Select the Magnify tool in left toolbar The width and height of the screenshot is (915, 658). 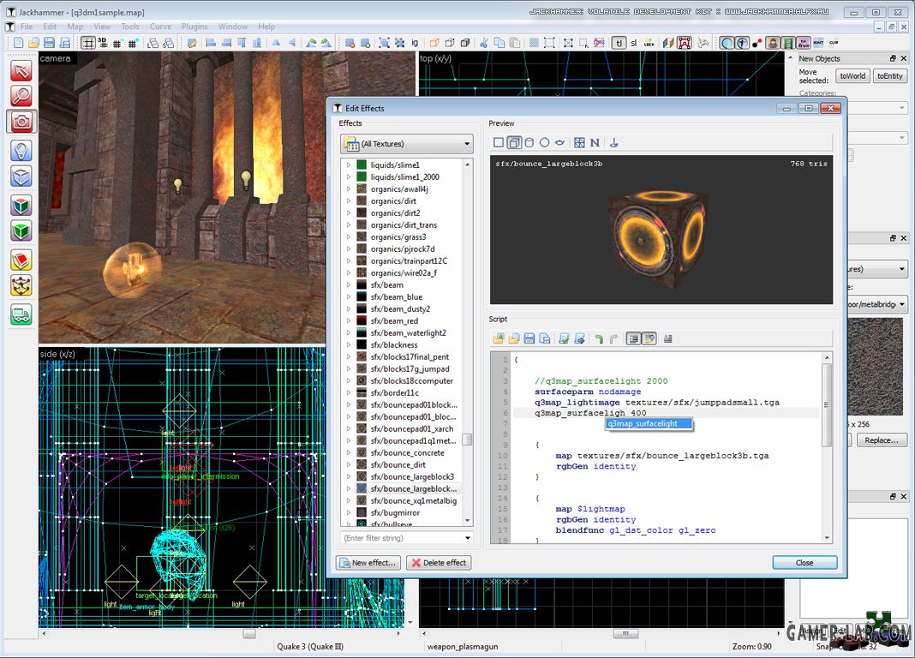pos(21,96)
